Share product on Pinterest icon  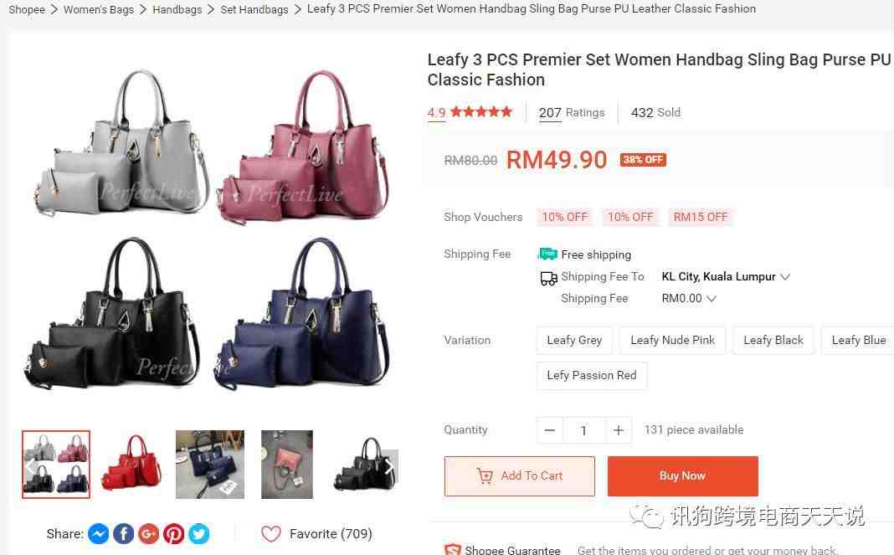(174, 534)
